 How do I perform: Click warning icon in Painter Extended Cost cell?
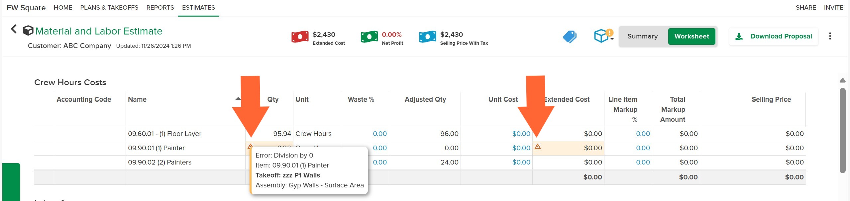pyautogui.click(x=538, y=146)
